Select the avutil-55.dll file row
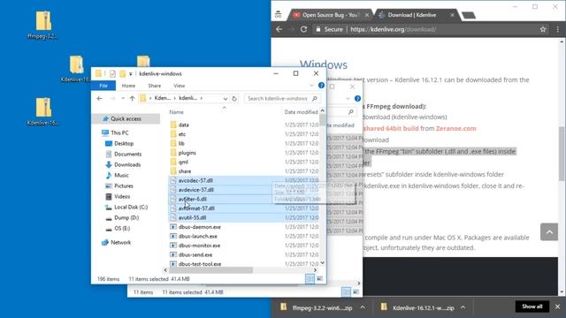 tap(244, 217)
